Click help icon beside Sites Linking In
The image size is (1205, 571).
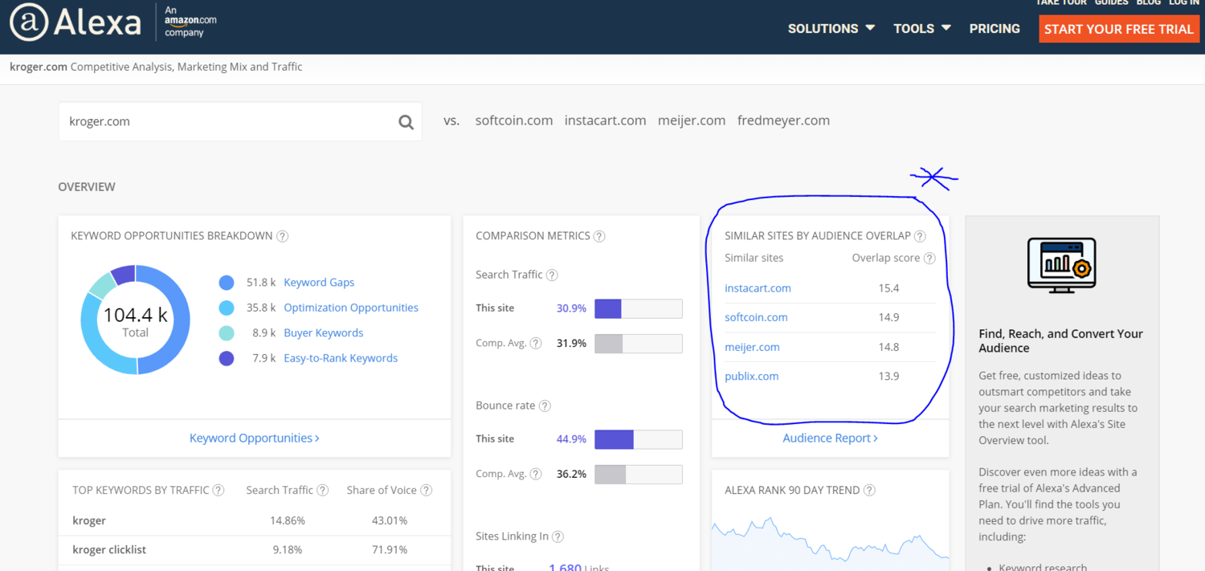click(x=558, y=536)
